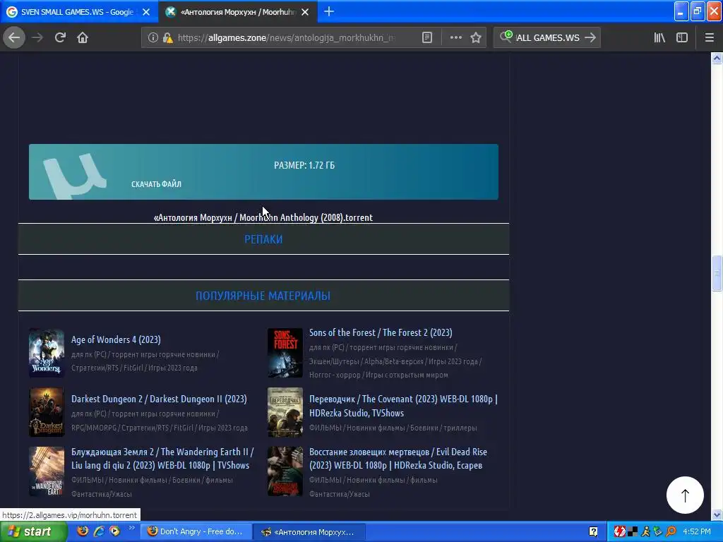723x542 pixels.
Task: Click the orange magnifier tray icon
Action: (x=671, y=531)
